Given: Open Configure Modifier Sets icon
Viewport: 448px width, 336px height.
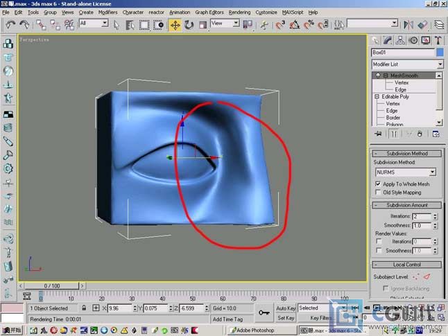Looking at the screenshot, I should 436,134.
